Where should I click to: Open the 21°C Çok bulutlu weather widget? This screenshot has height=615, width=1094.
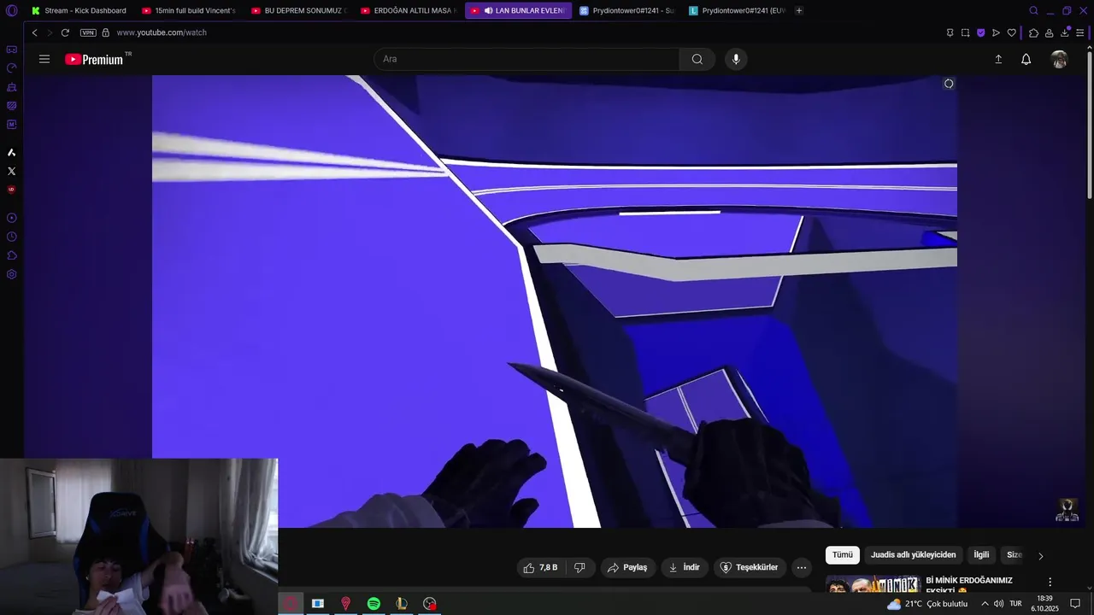click(x=927, y=604)
